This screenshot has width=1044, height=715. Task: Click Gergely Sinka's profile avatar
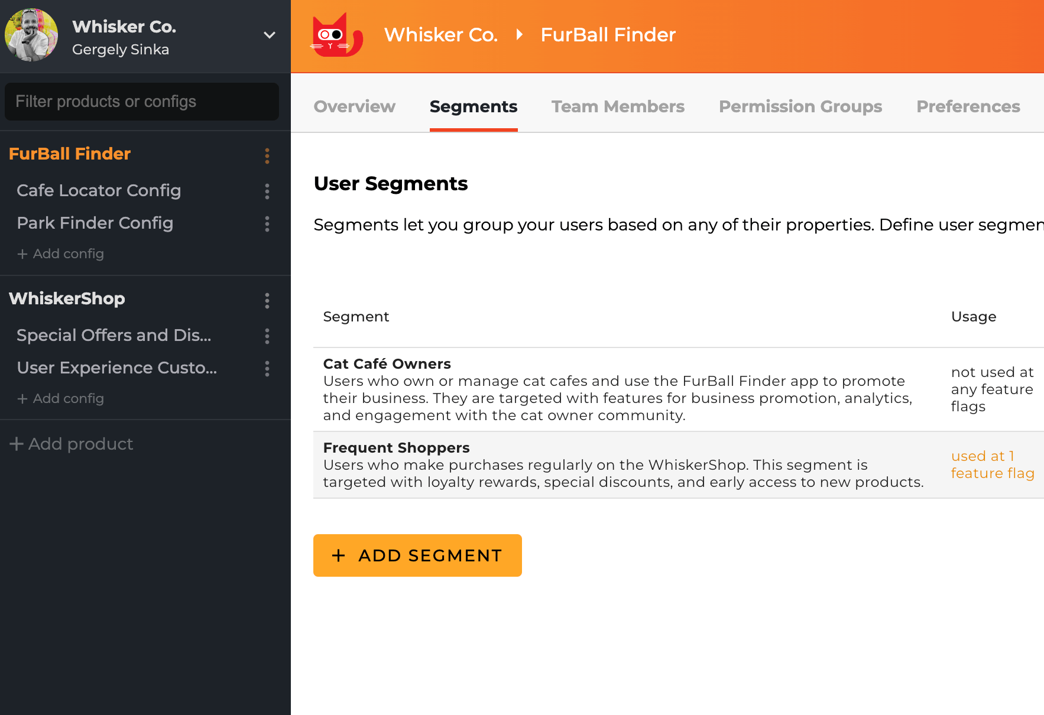31,35
